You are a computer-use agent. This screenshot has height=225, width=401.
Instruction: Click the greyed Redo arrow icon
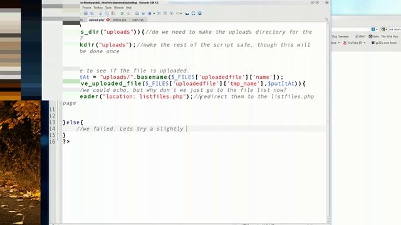coord(128,13)
